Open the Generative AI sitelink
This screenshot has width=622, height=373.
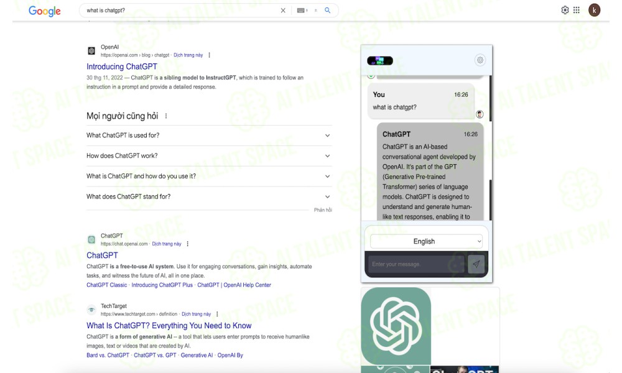click(x=197, y=355)
